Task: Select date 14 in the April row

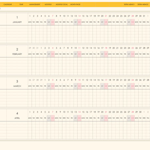Action: [79, 112]
